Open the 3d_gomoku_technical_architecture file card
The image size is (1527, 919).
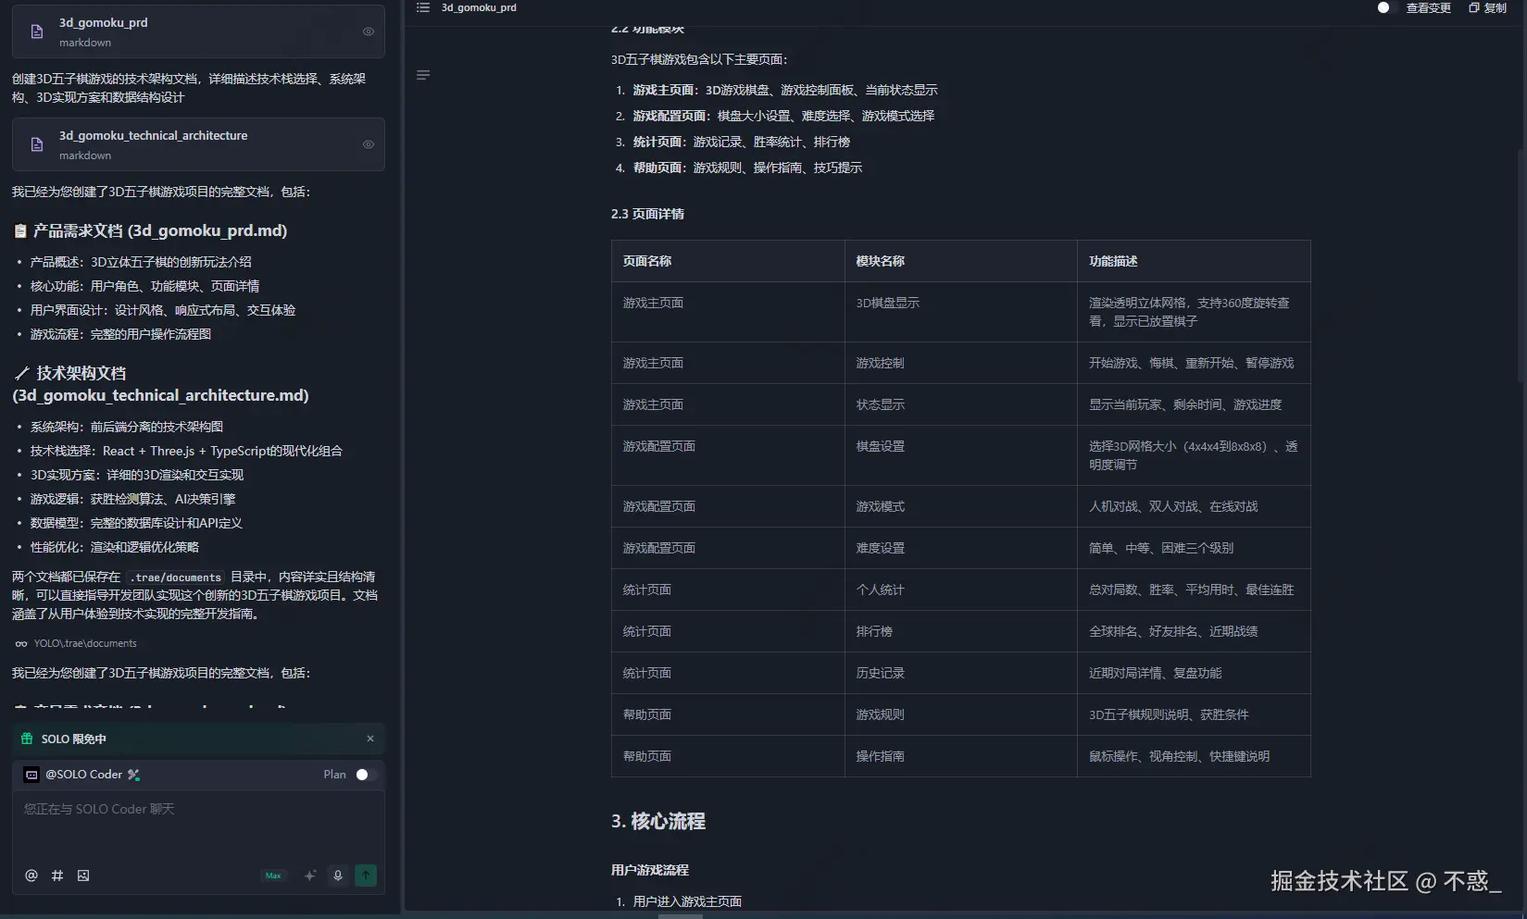[x=198, y=144]
